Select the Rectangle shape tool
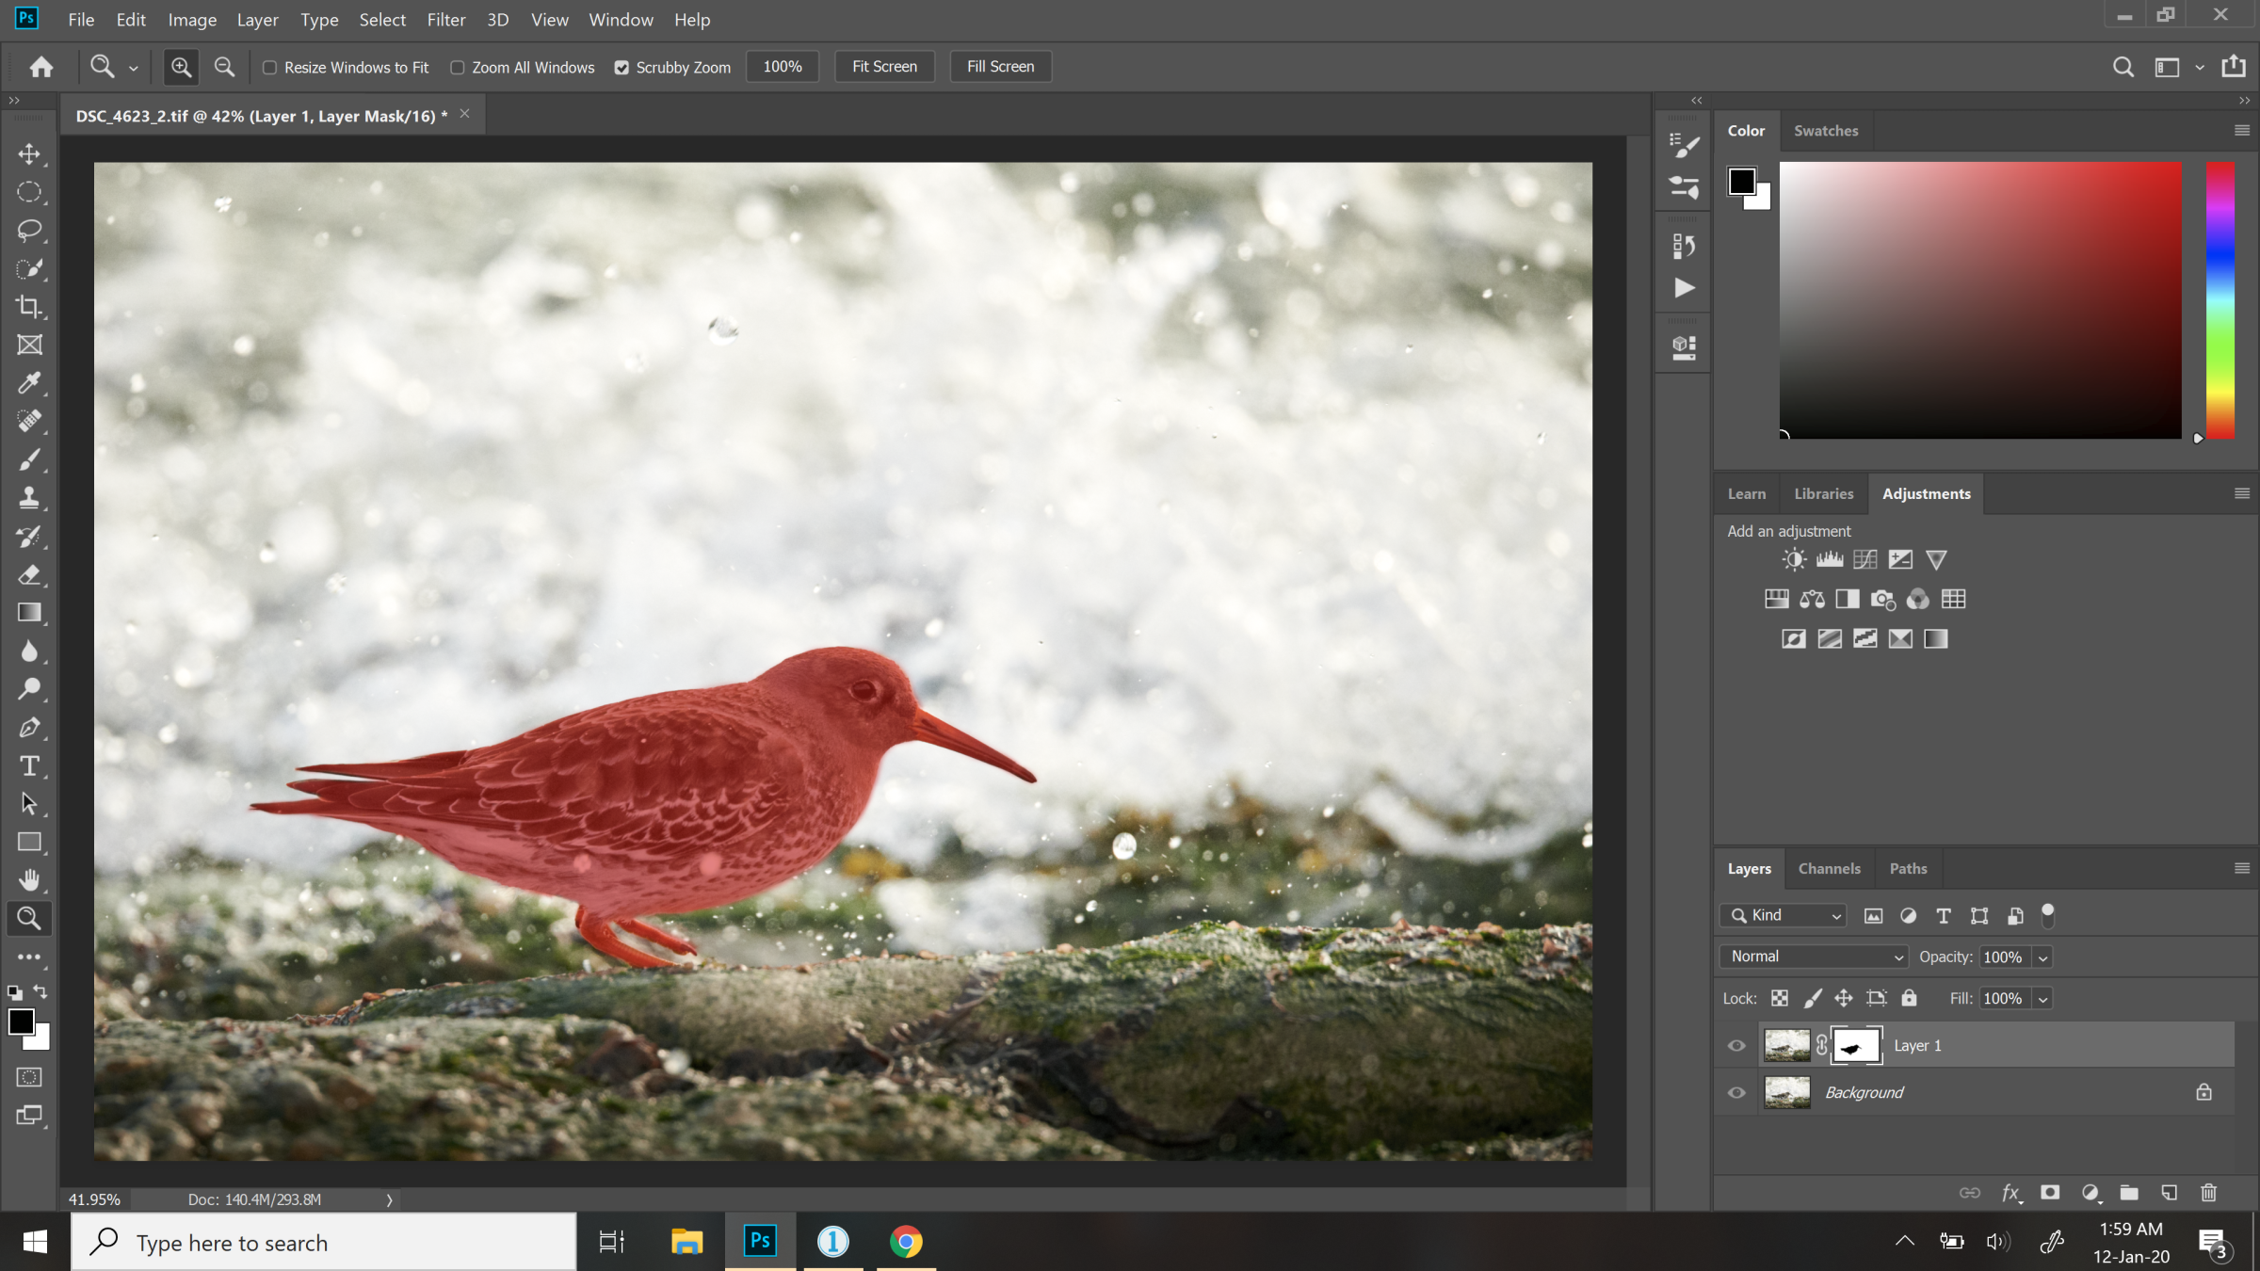 [29, 843]
